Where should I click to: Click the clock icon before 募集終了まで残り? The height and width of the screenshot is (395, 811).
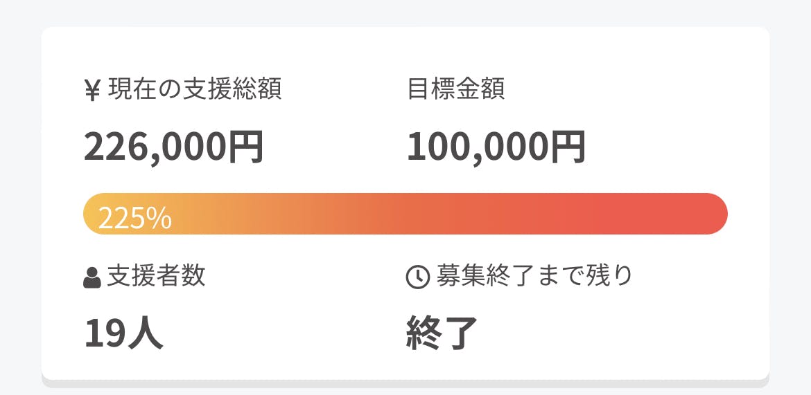pos(417,277)
